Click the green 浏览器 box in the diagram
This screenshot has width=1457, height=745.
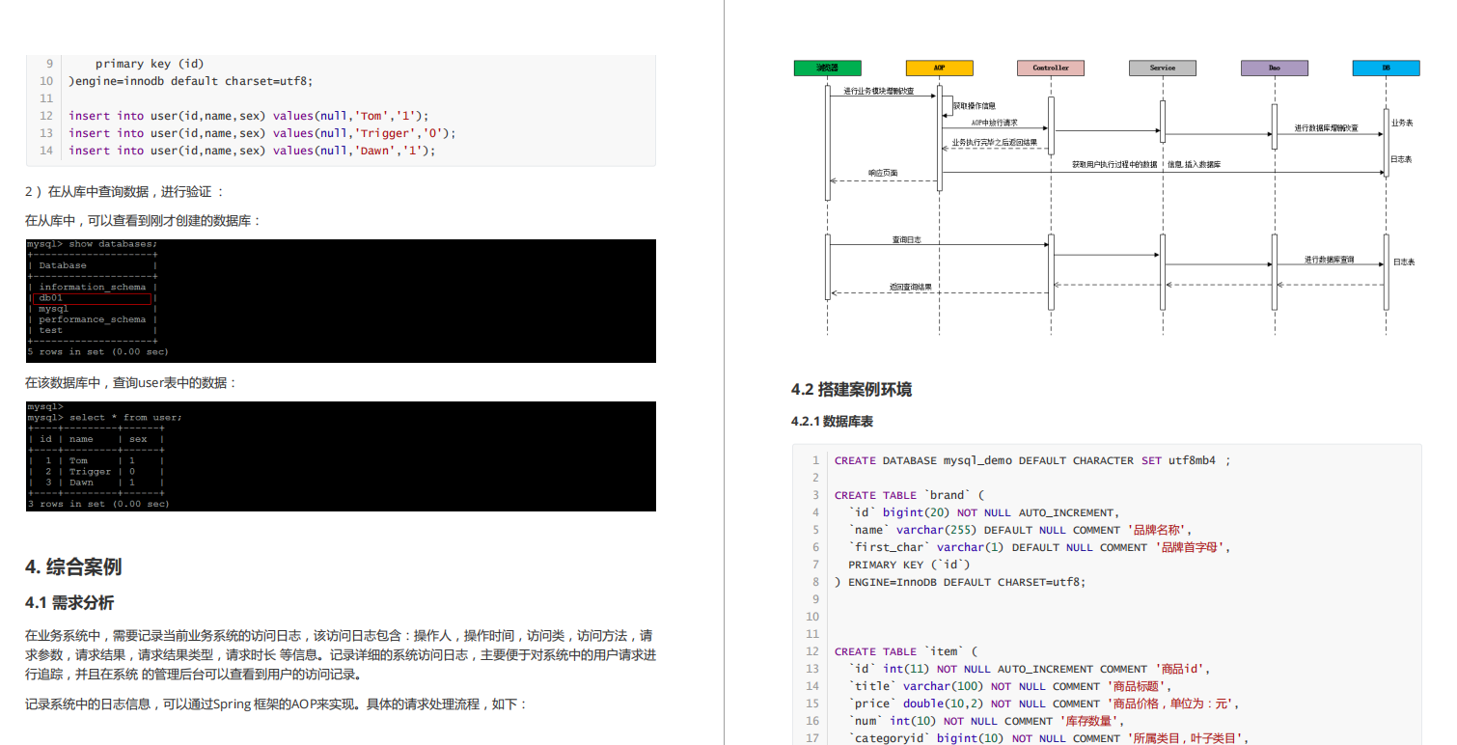827,68
